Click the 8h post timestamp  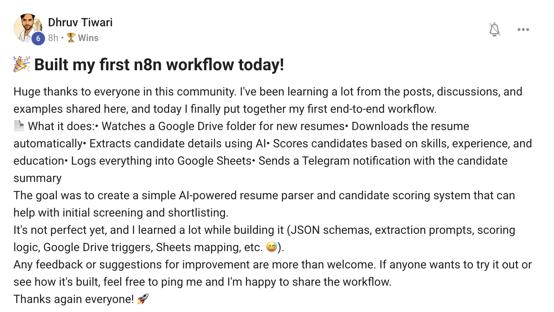53,38
